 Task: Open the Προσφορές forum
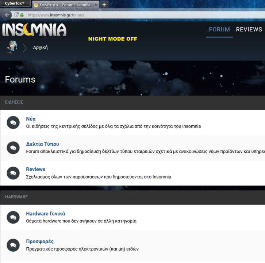pyautogui.click(x=40, y=241)
